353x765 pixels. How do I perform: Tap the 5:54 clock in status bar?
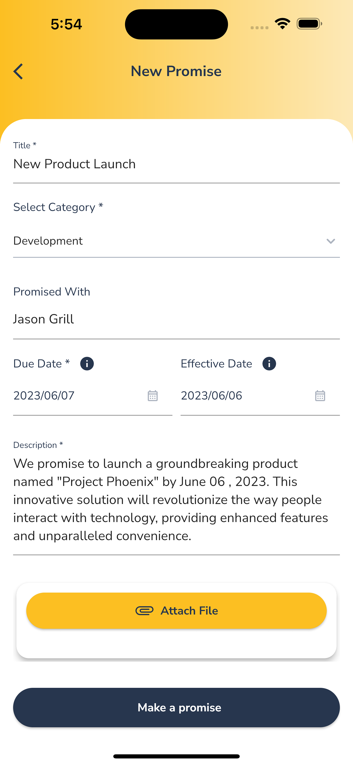[66, 24]
